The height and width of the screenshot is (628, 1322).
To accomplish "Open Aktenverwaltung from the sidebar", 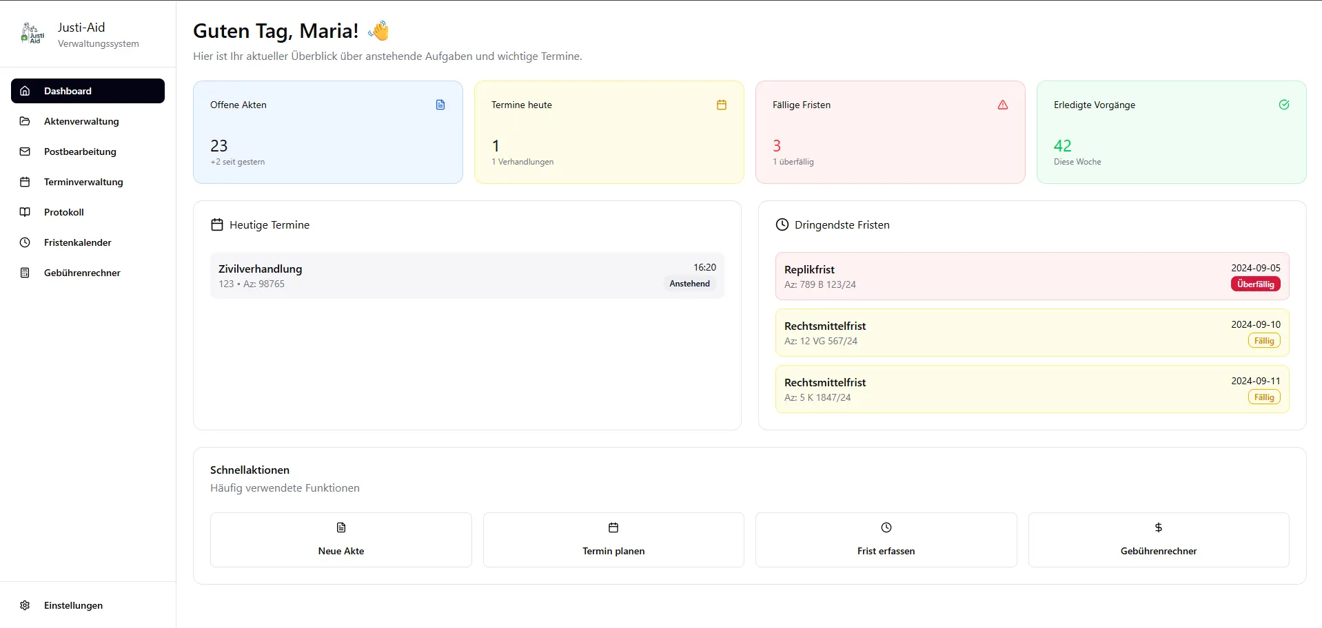I will click(x=81, y=121).
